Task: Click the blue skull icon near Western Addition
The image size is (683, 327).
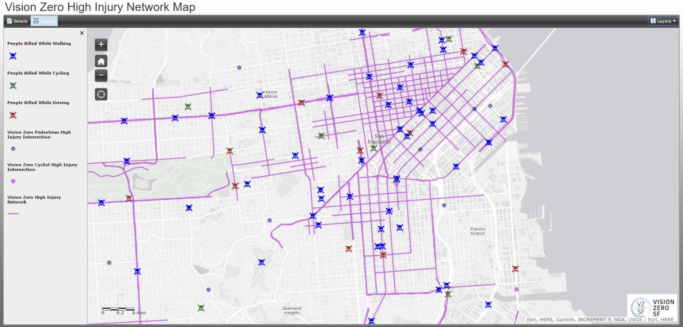Action: (259, 96)
